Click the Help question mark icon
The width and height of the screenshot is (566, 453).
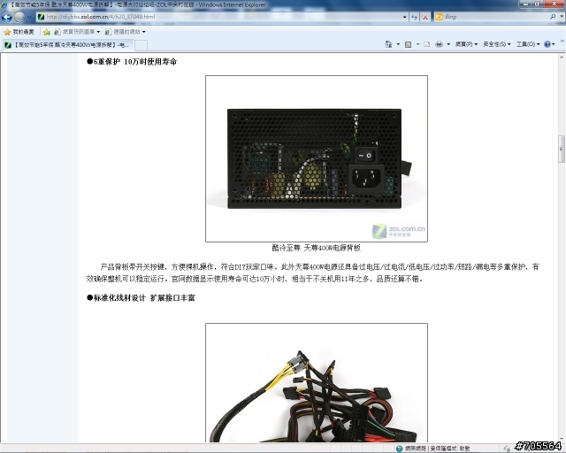pos(547,44)
